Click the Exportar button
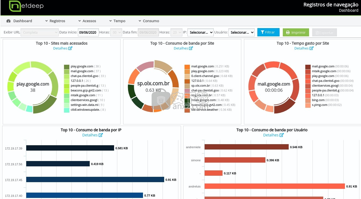The width and height of the screenshot is (361, 199). coord(325,32)
